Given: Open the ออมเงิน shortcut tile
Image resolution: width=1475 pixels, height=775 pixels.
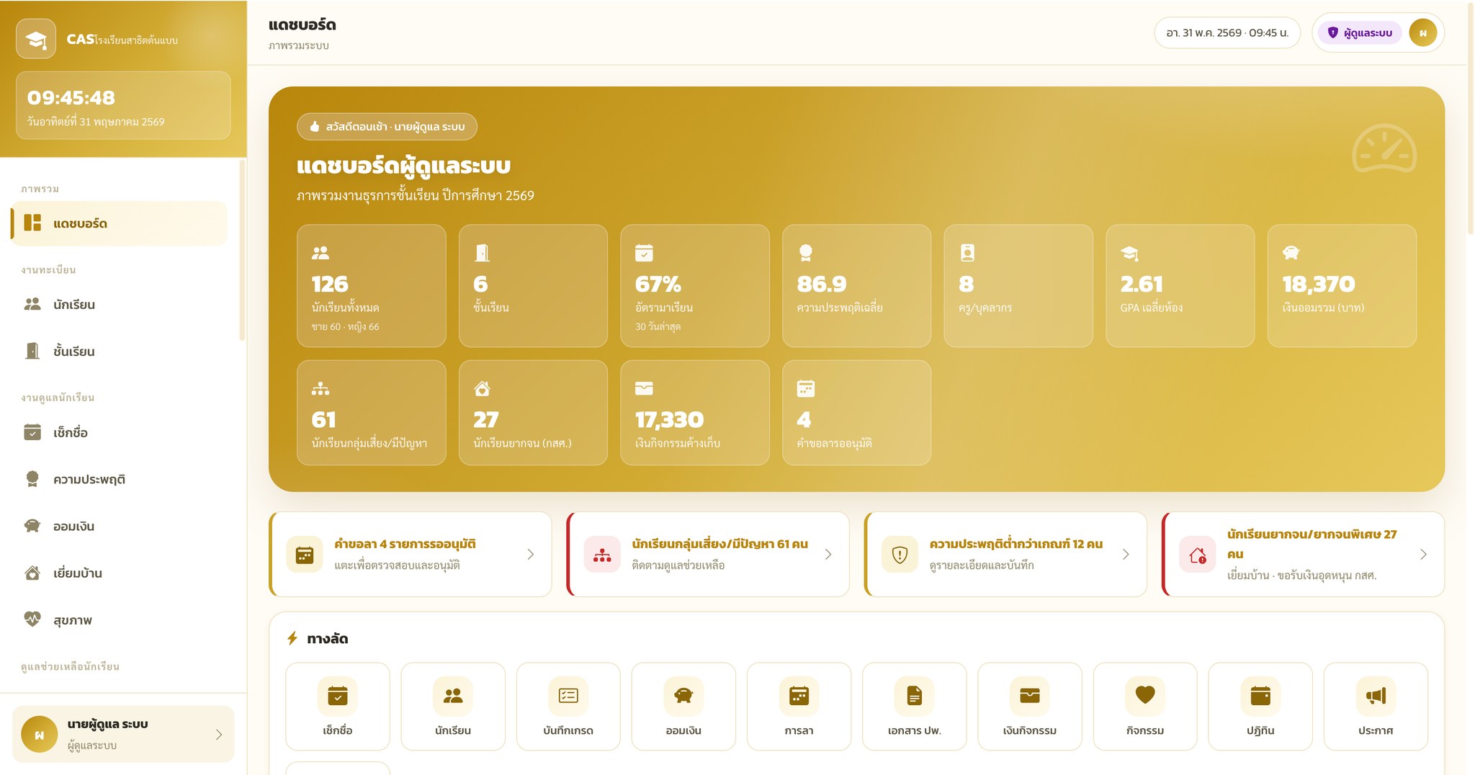Looking at the screenshot, I should click(683, 707).
